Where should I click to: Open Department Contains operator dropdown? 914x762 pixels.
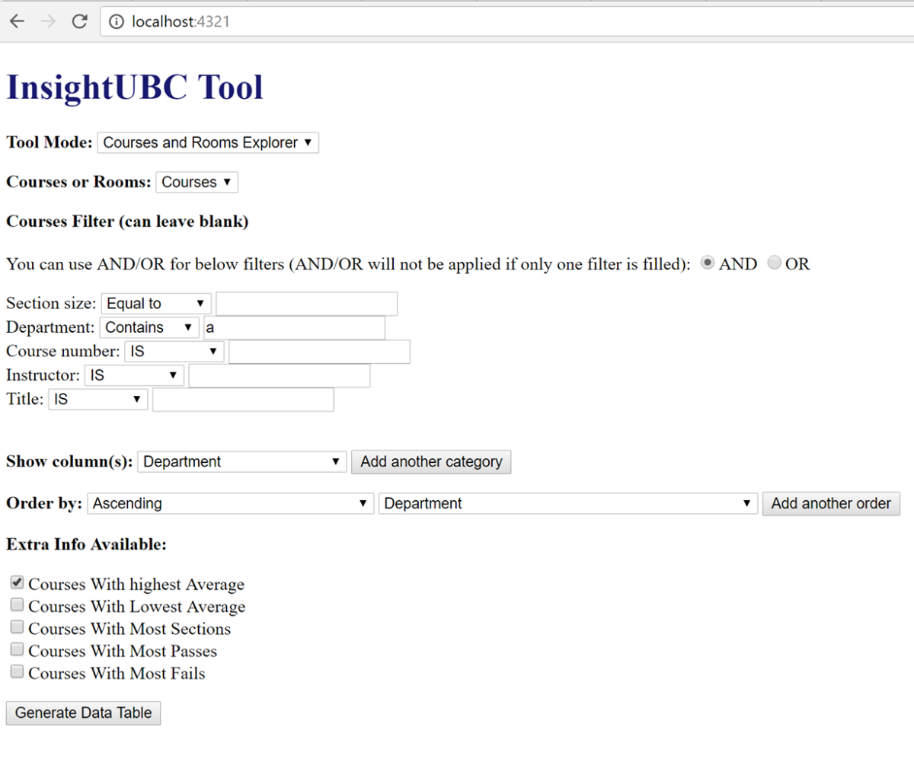tap(149, 327)
